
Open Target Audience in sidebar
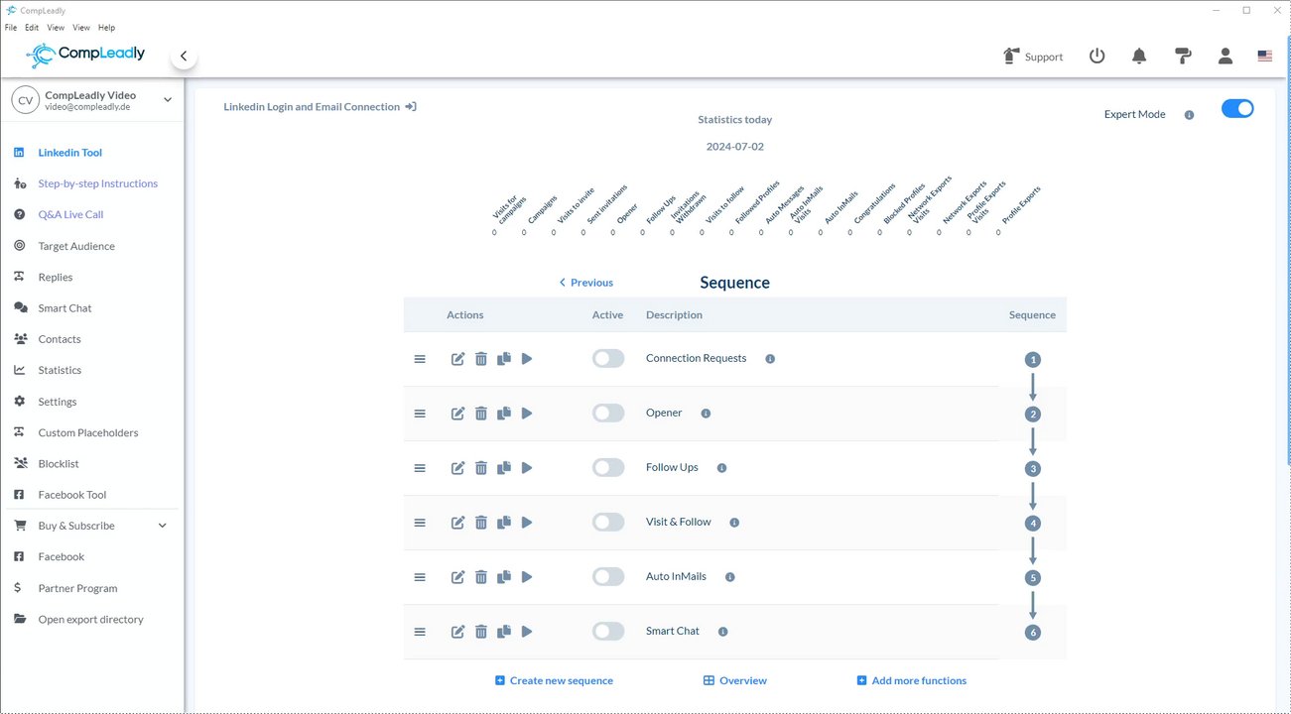pos(76,246)
